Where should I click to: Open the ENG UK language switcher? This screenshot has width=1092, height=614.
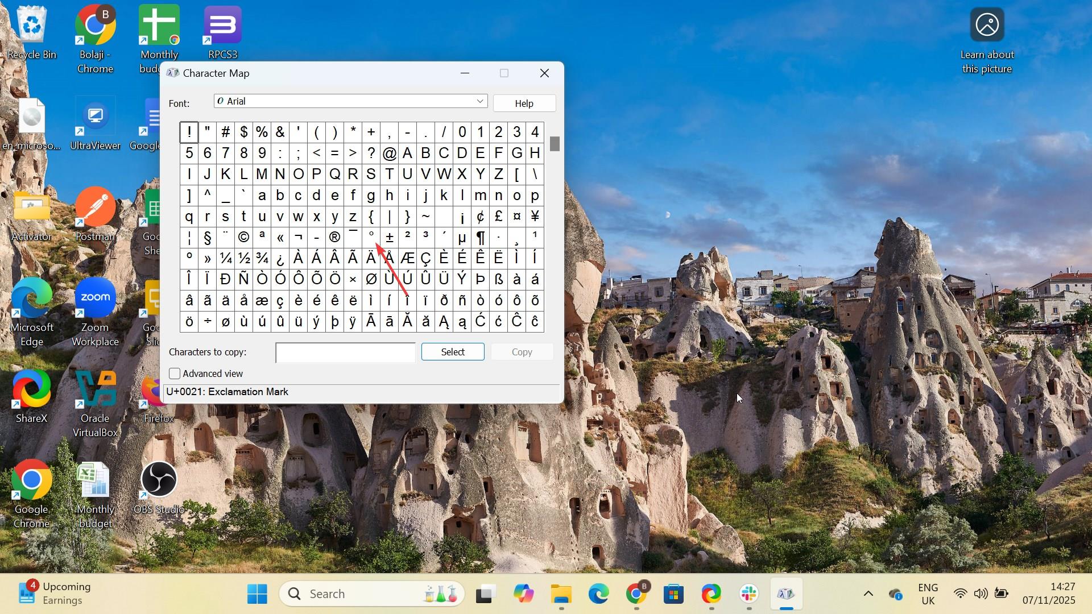pos(928,594)
